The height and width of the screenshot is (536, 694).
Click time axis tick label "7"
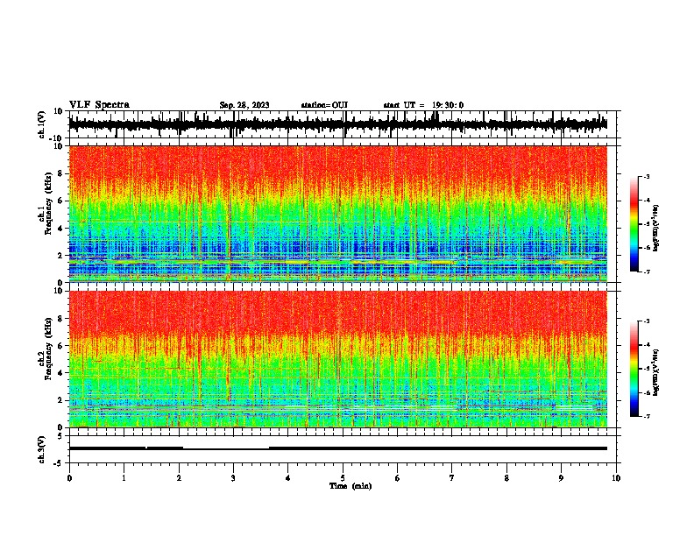click(x=452, y=478)
